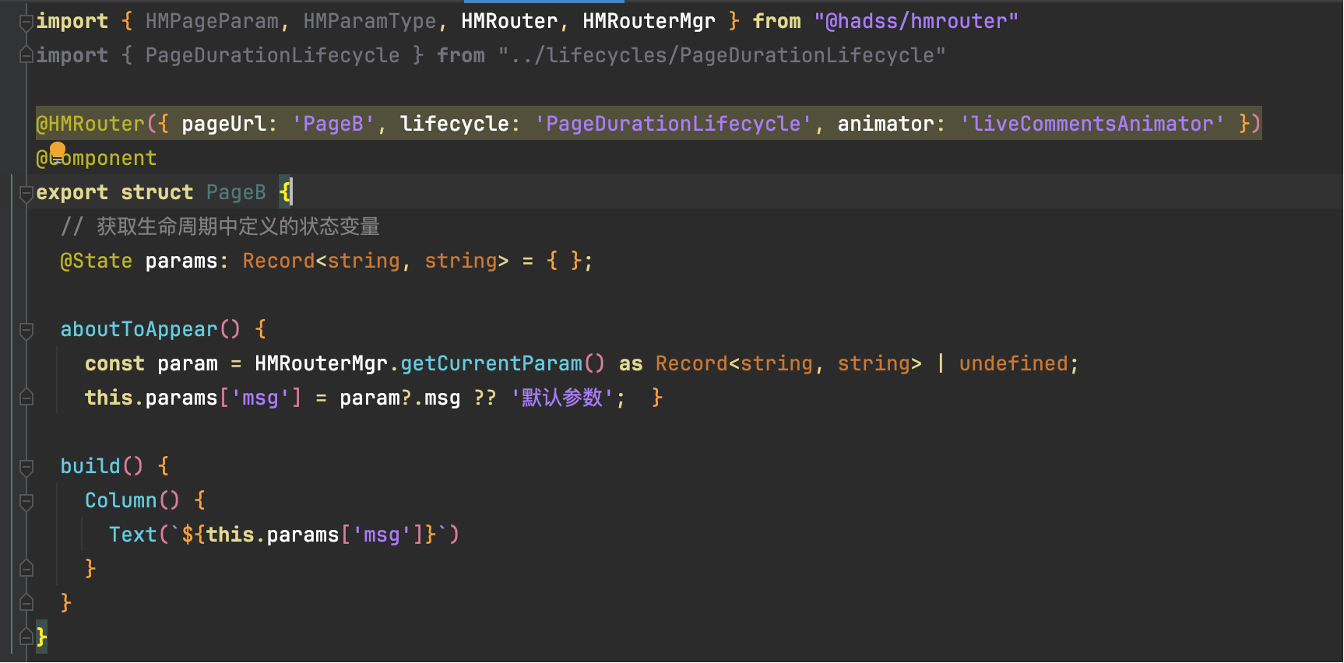Click the Chinese comment line
1344x663 pixels.
220,226
